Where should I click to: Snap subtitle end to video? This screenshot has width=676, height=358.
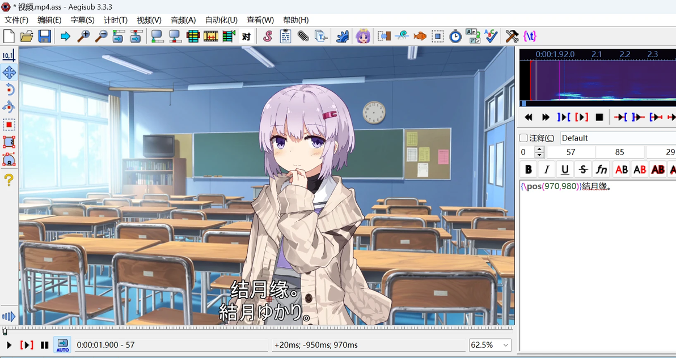(x=175, y=37)
